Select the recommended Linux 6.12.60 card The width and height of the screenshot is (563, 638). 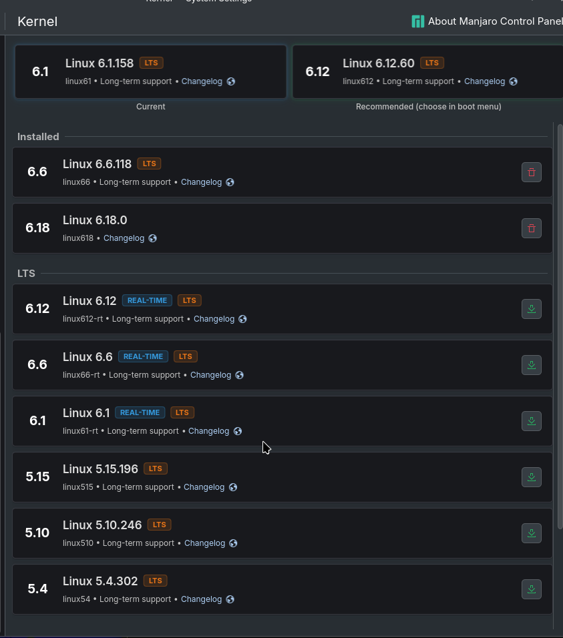427,71
